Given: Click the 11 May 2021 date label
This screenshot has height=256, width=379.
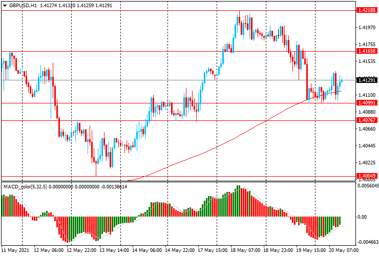Looking at the screenshot, I should [15, 250].
